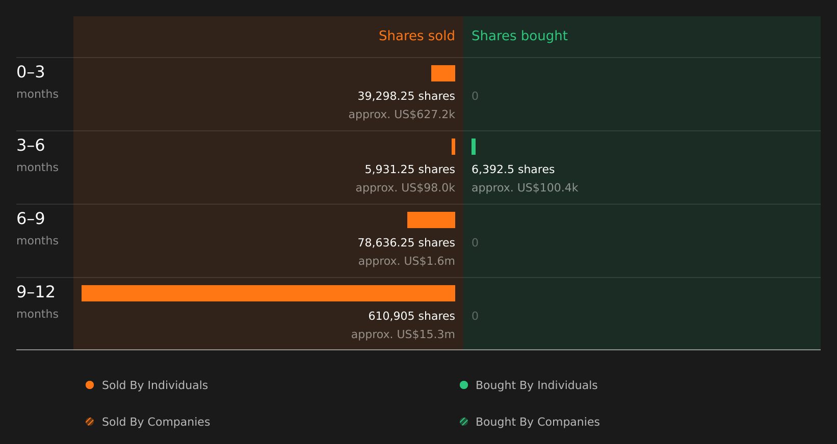This screenshot has width=837, height=444.
Task: Click the 3–6 months row label
Action: pos(37,156)
